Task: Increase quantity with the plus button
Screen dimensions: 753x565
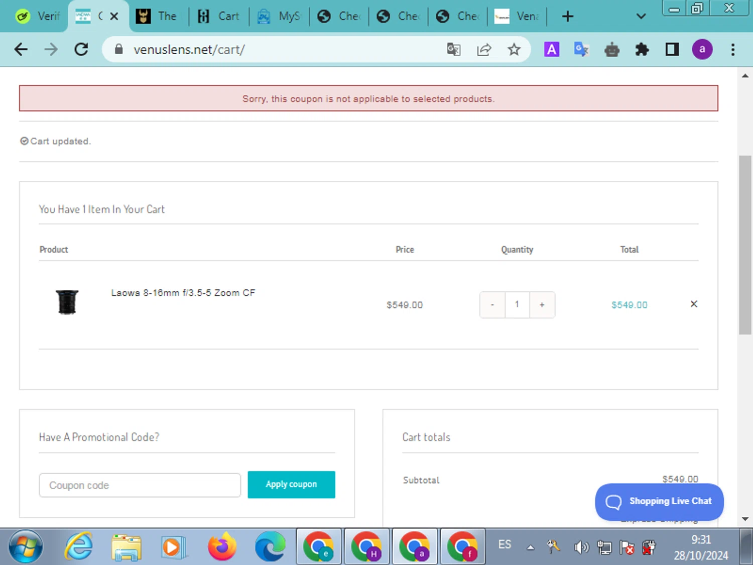Action: [542, 305]
